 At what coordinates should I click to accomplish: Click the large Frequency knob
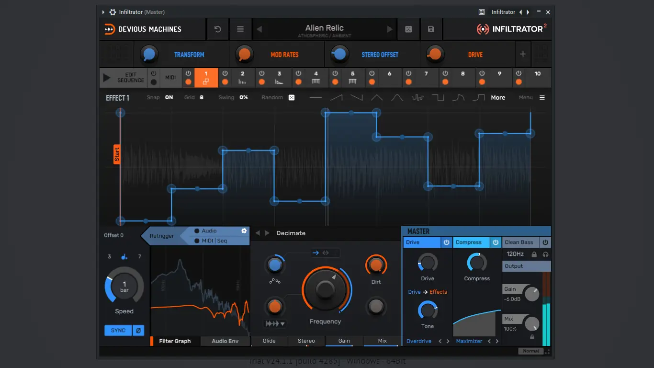325,289
